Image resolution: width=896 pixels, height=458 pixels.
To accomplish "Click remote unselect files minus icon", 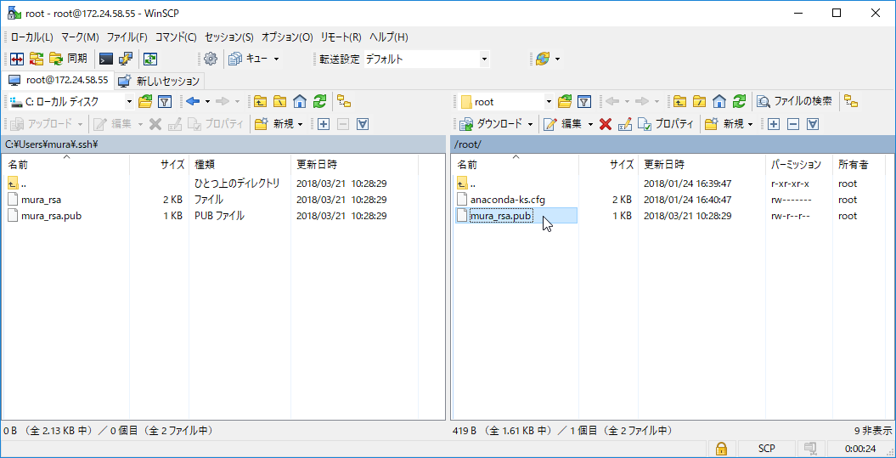I will [793, 123].
